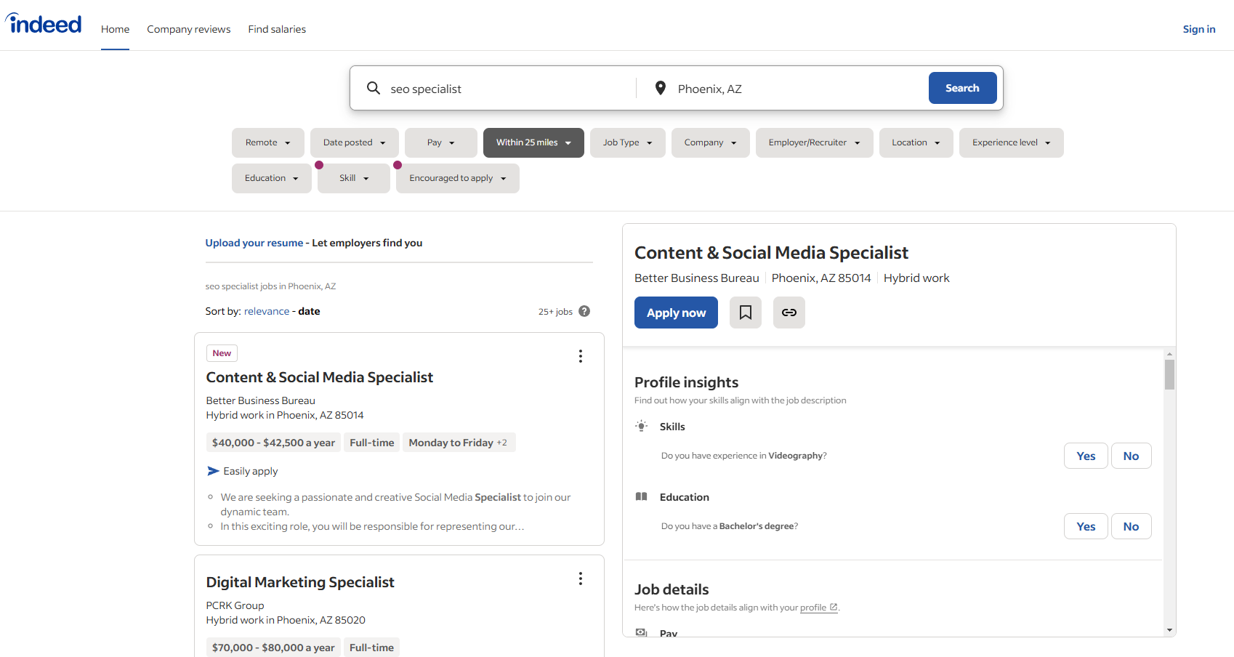
Task: Answer No to Videography experience
Action: pyautogui.click(x=1131, y=456)
